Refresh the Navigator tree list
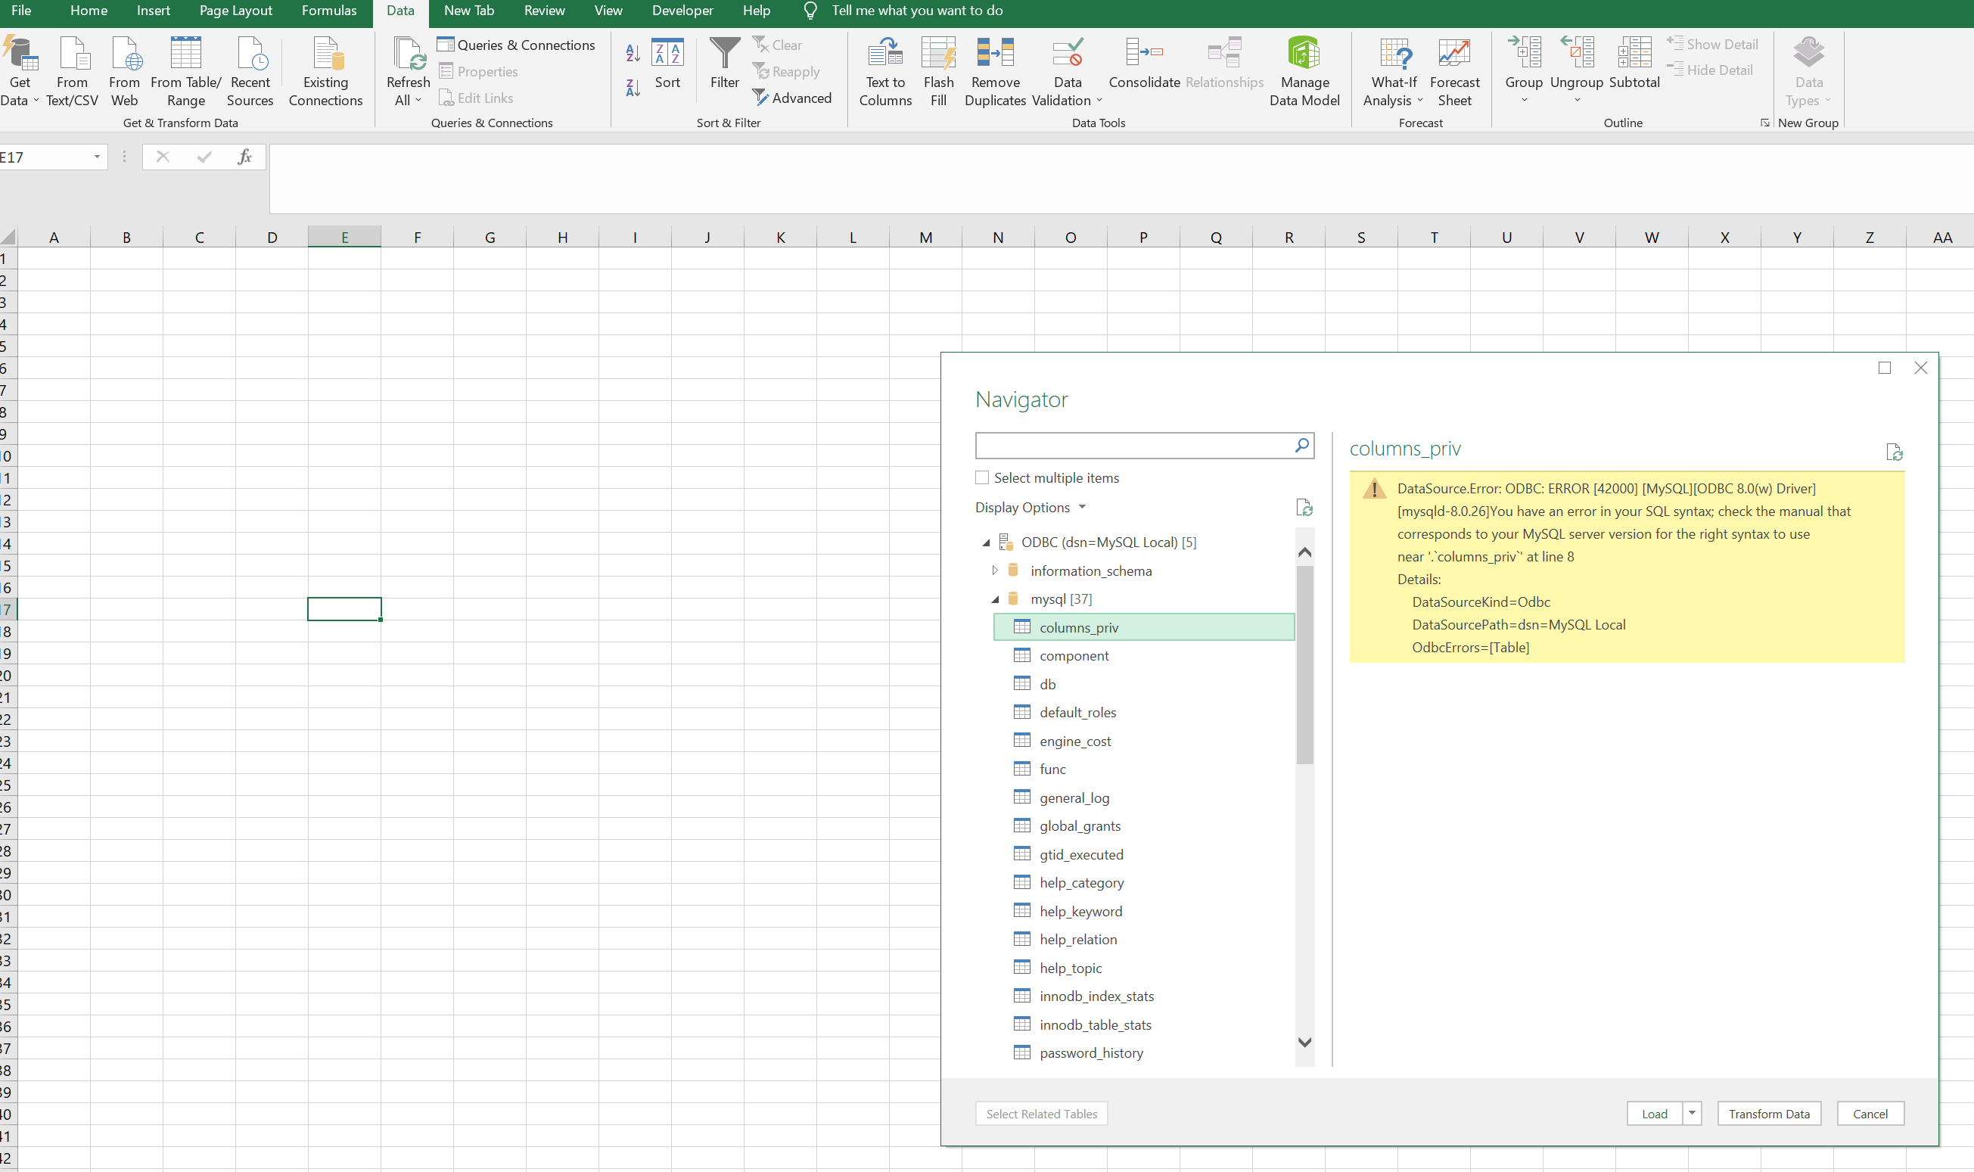Viewport: 1974px width, 1172px height. [1304, 507]
